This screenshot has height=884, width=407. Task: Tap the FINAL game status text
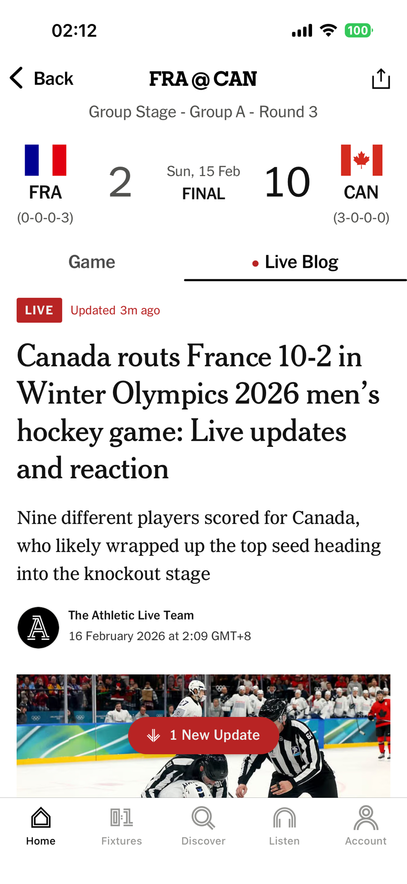203,194
